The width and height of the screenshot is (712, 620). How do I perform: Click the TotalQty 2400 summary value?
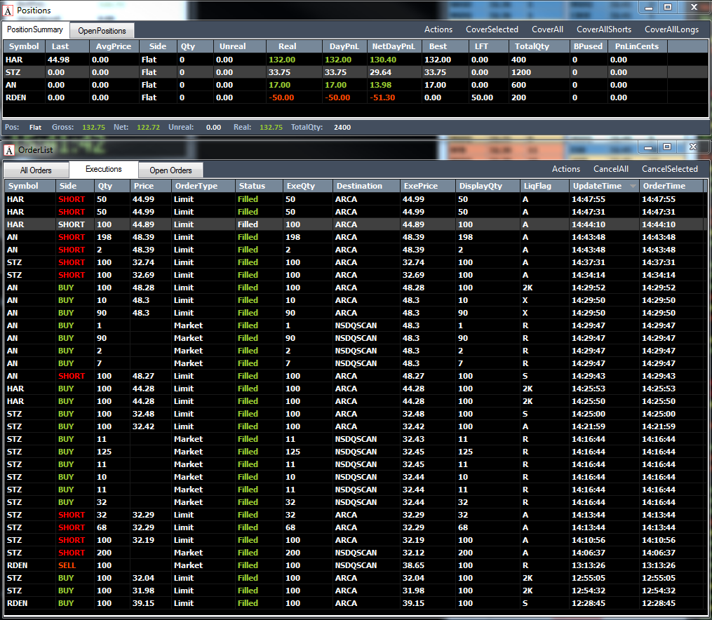pyautogui.click(x=342, y=128)
